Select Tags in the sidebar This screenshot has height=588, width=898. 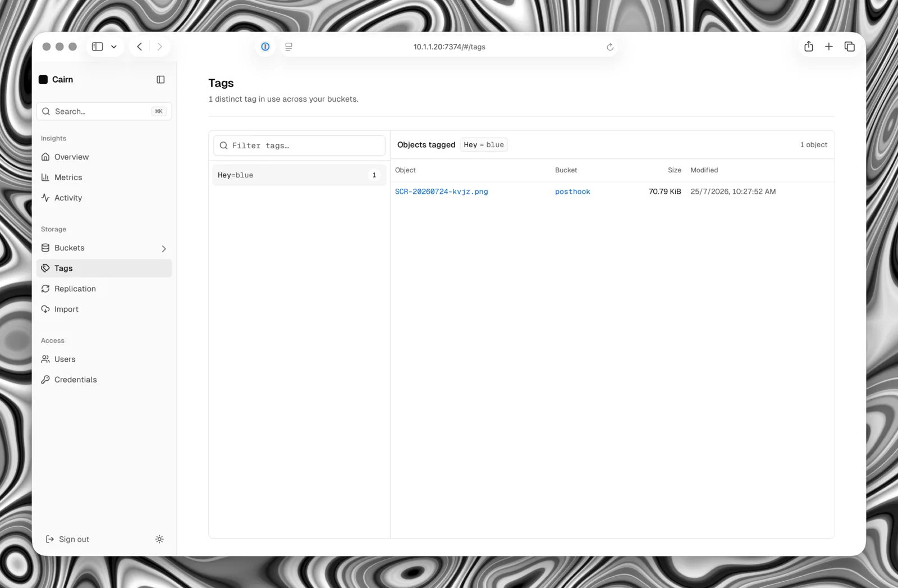coord(104,268)
